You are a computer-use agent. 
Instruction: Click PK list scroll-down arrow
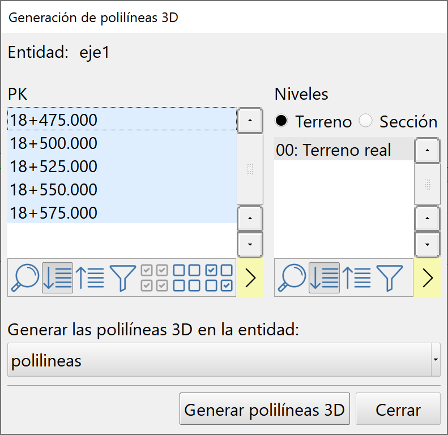point(250,245)
